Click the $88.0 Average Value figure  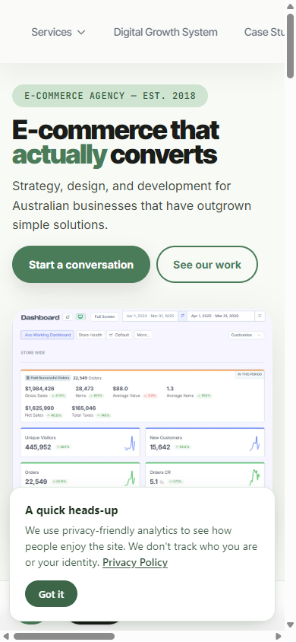tap(121, 389)
